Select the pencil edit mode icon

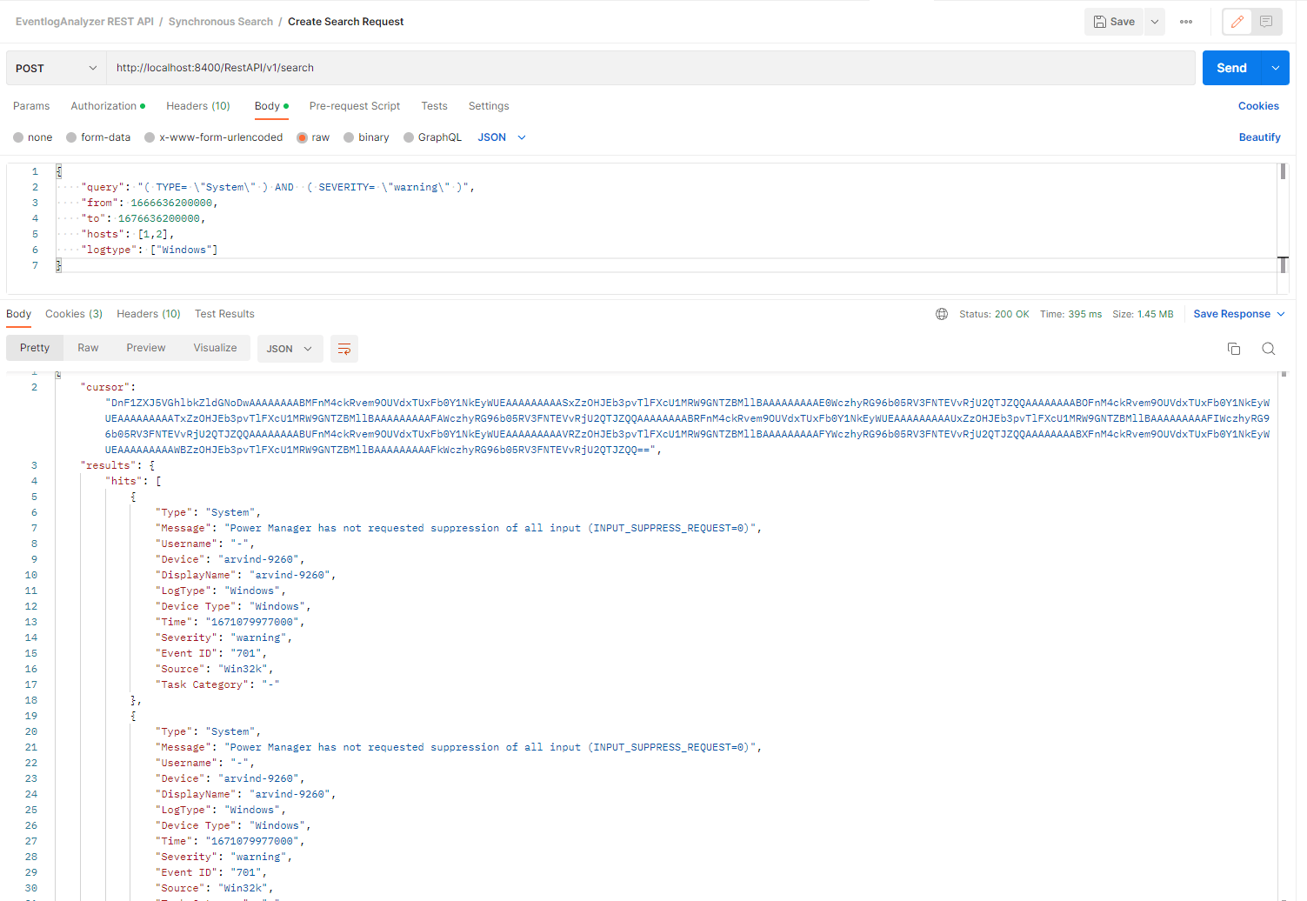click(1237, 21)
